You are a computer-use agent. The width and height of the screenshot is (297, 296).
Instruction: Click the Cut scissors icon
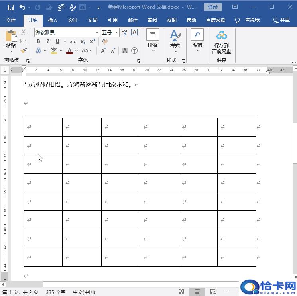[x=24, y=32]
